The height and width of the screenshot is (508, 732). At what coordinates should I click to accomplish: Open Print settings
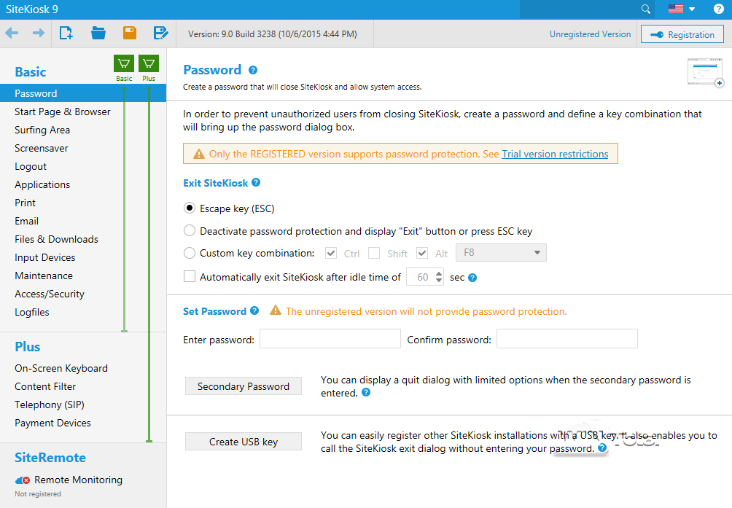tap(25, 203)
